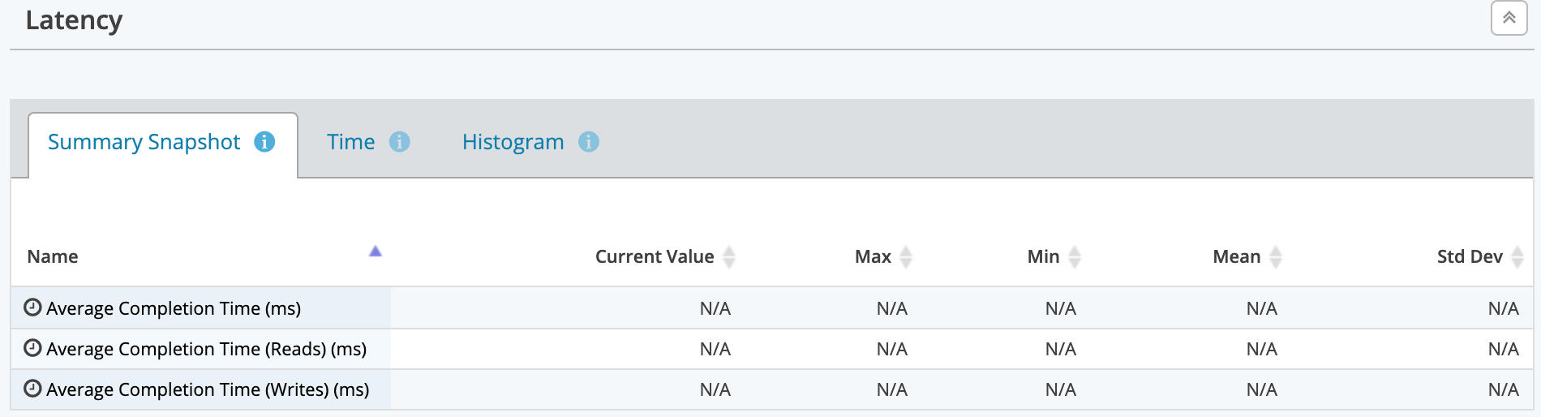The height and width of the screenshot is (417, 1541).
Task: Sort the Mean column
Action: 1276,257
